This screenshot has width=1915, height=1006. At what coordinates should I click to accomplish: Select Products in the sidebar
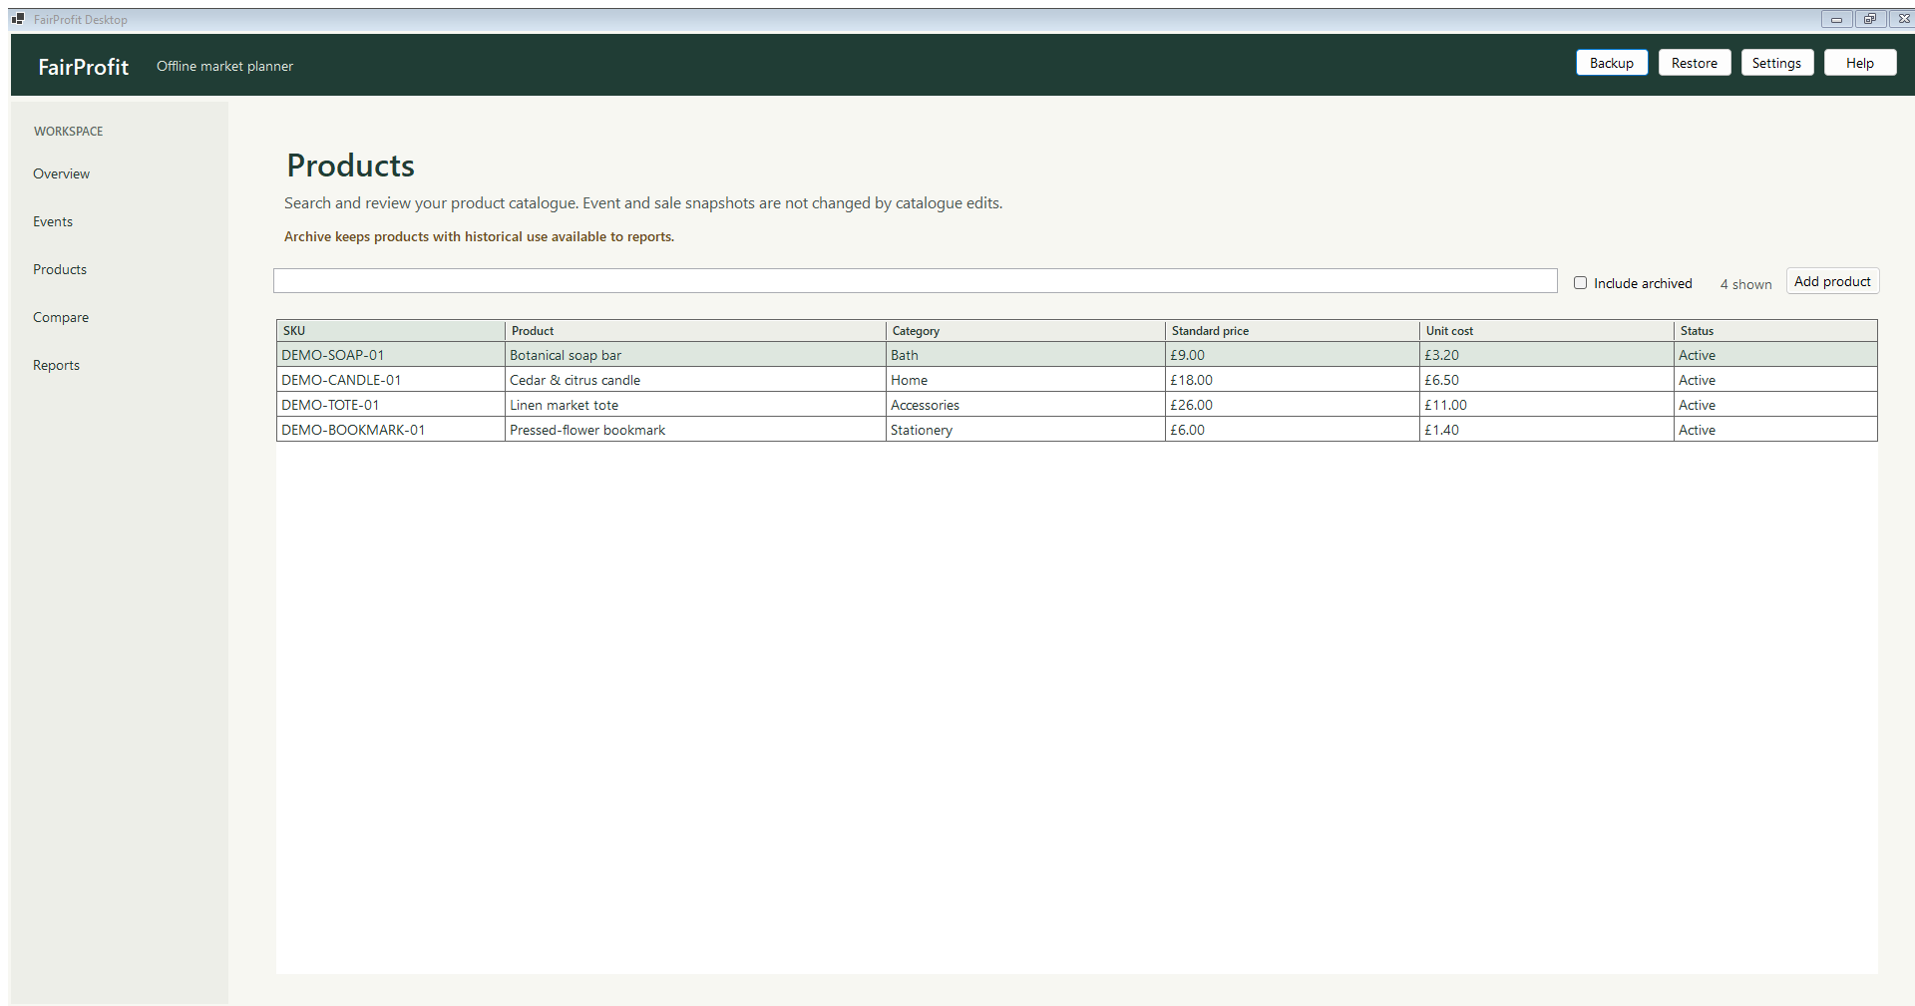(60, 269)
